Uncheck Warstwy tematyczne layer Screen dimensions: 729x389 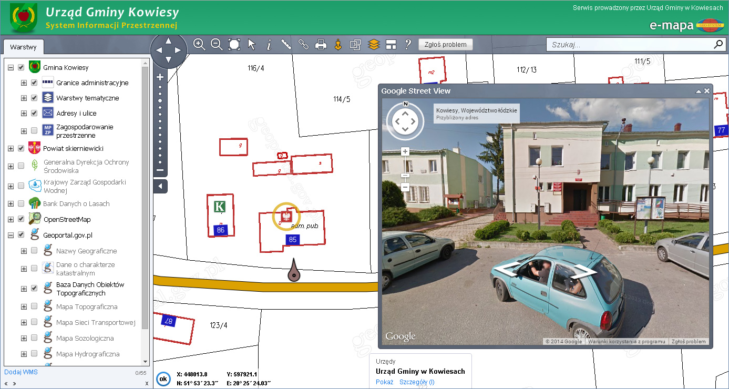tap(34, 98)
